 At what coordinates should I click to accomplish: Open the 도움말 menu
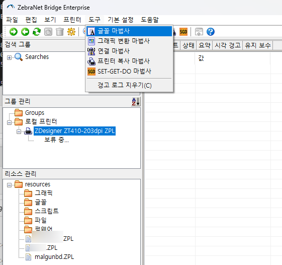[x=150, y=20]
